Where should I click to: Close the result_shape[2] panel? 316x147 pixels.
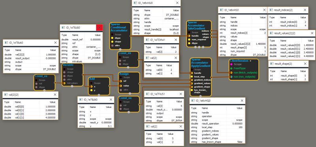coord(305,64)
